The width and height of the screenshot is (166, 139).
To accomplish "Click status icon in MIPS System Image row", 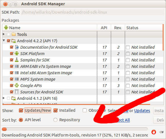I will 128,79.
